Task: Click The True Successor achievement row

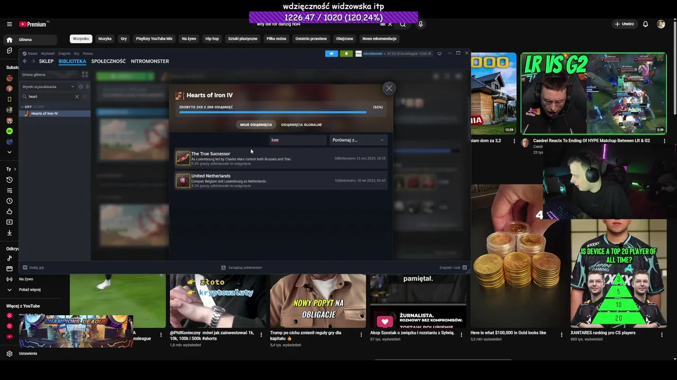Action: pos(281,158)
